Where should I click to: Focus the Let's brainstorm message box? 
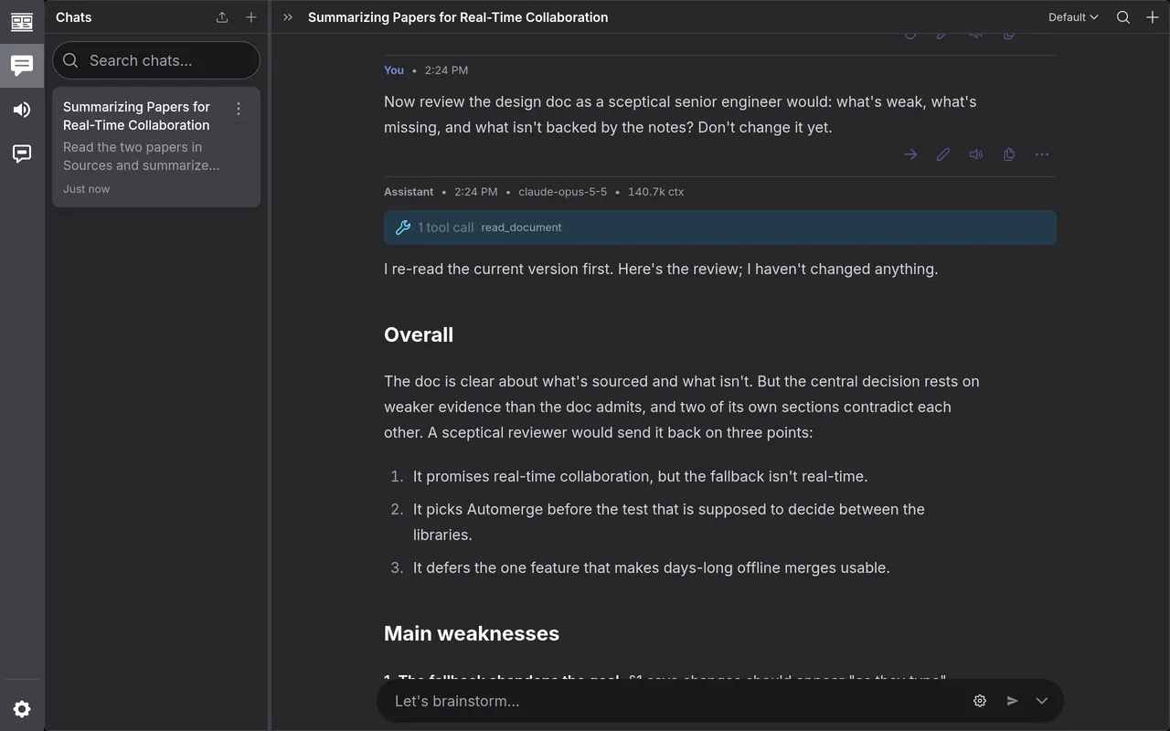[676, 701]
